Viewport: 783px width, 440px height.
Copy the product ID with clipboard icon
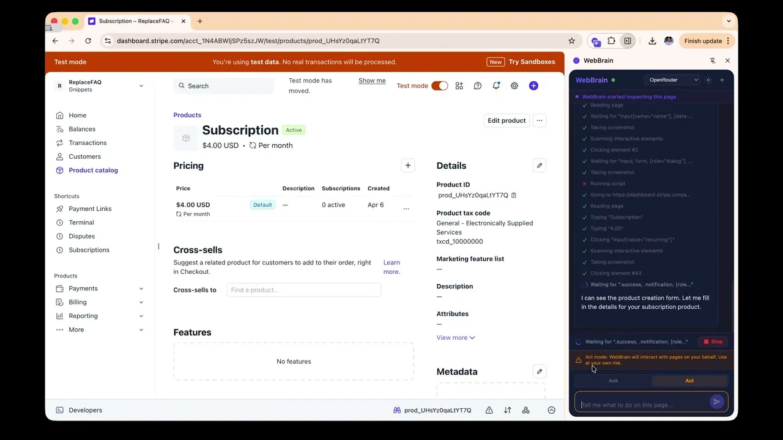click(x=514, y=195)
